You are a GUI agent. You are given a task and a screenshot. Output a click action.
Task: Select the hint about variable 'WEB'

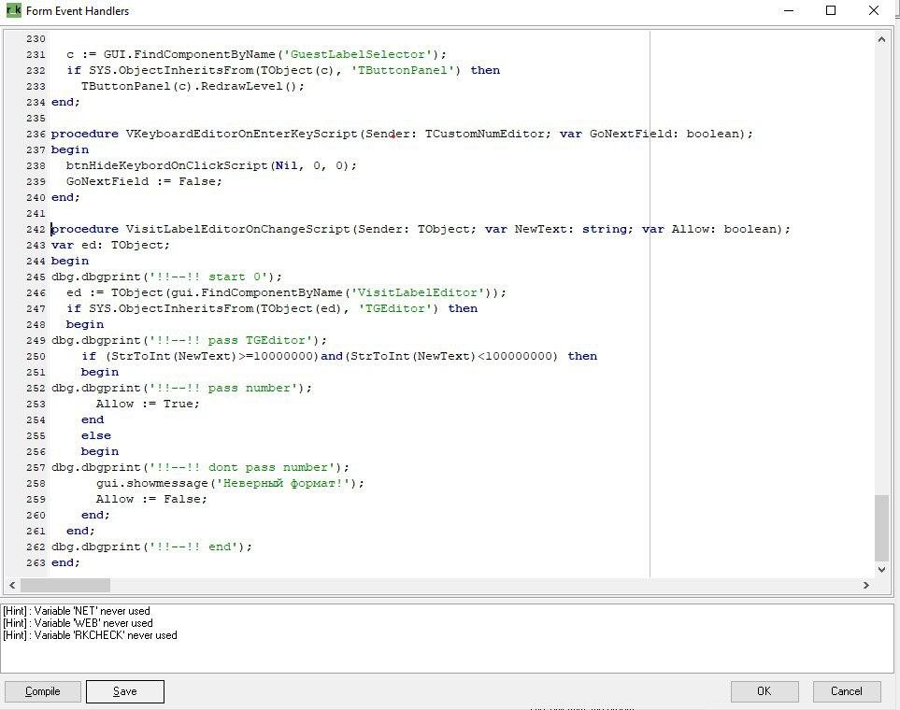click(78, 623)
